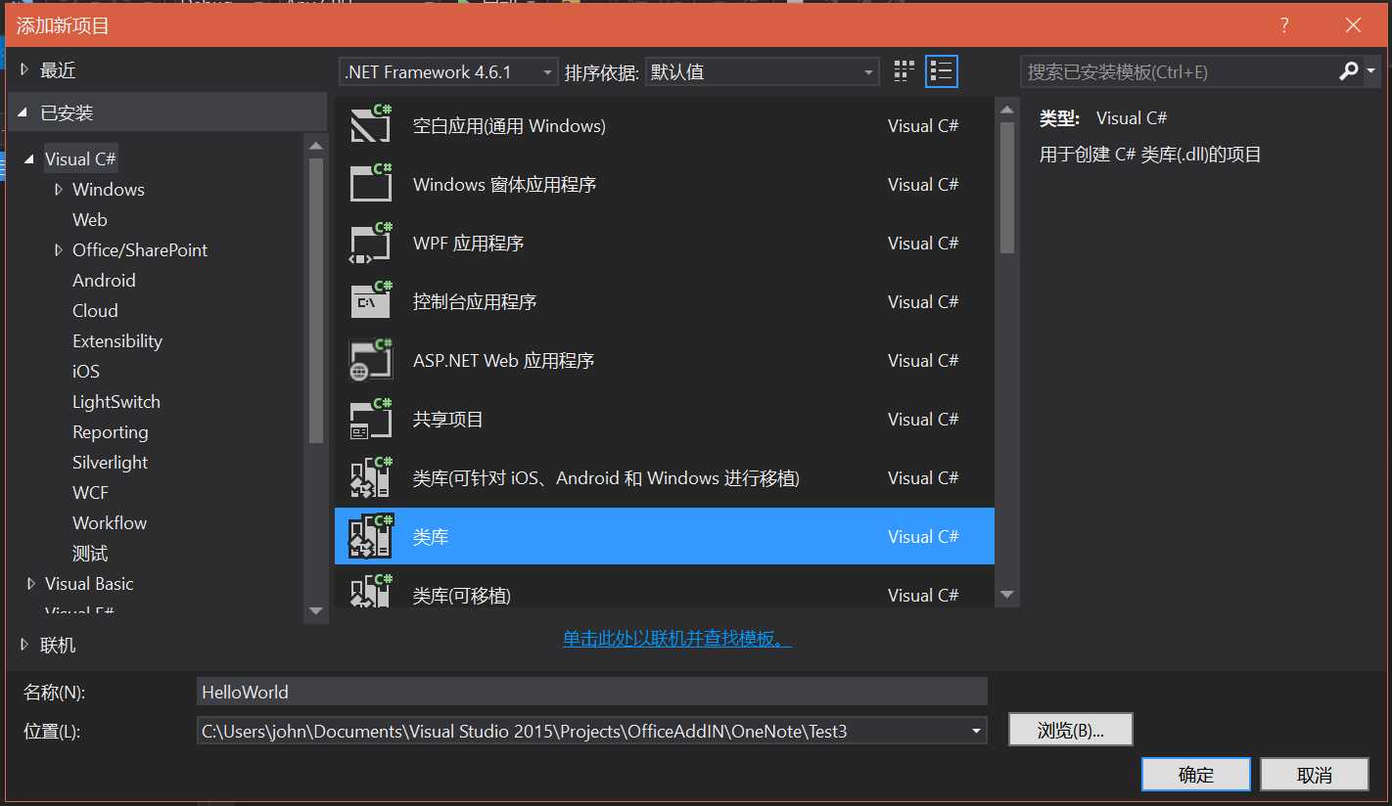Open the dialog help question mark
This screenshot has height=806, width=1392.
click(1285, 25)
